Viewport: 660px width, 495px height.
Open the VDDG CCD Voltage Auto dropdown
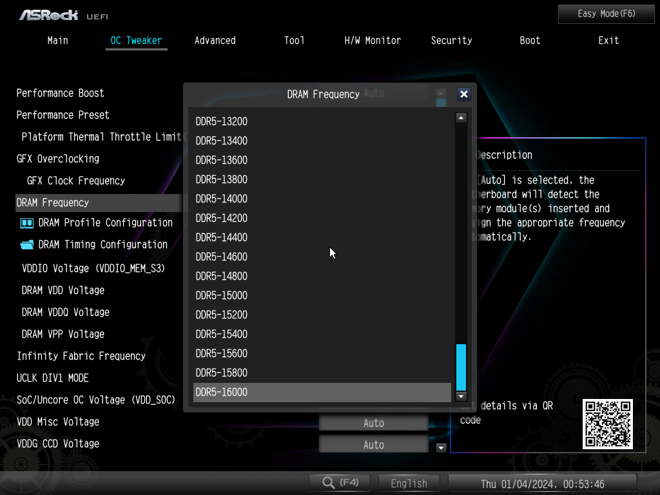coord(373,445)
